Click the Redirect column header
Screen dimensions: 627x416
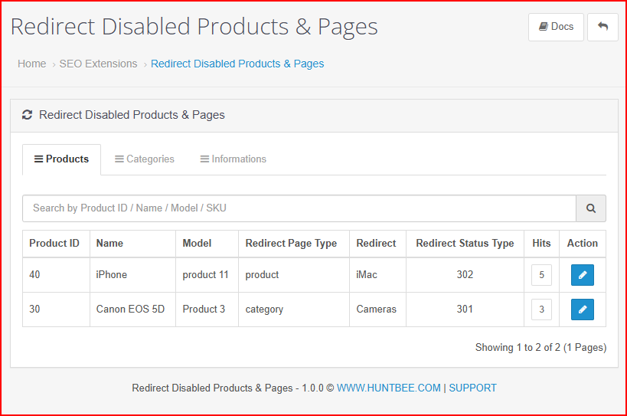[376, 243]
